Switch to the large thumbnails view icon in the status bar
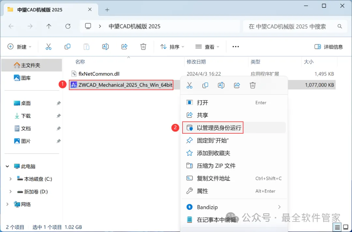The image size is (352, 232). (346, 227)
